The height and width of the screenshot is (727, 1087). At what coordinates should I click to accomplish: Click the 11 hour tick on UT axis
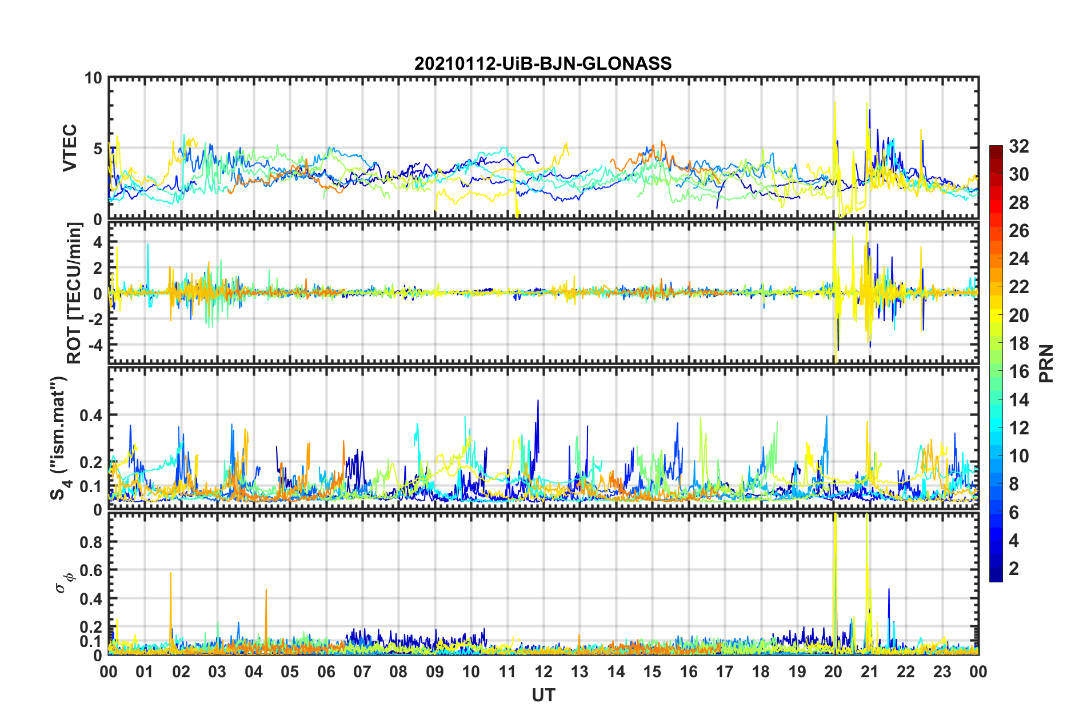(507, 672)
